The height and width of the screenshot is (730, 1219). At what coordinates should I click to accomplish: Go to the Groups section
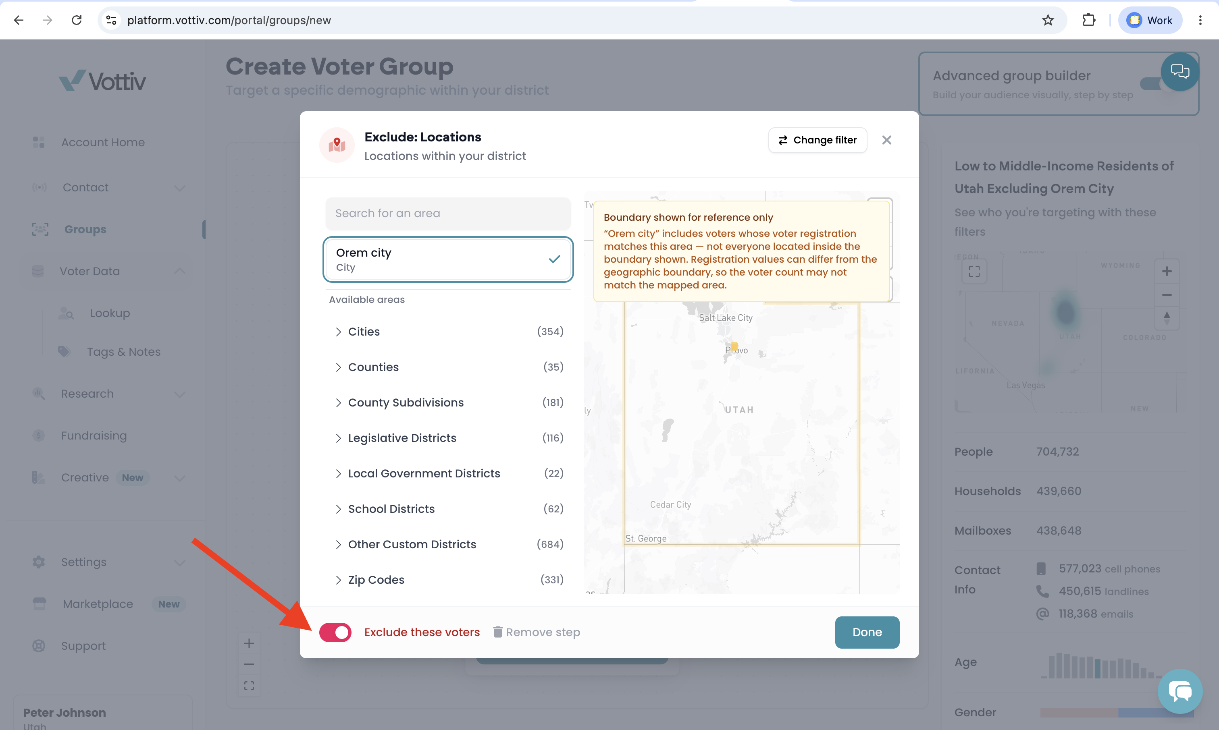(85, 229)
